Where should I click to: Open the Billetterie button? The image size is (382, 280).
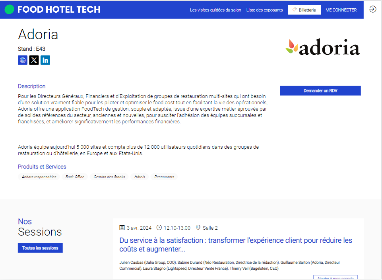[x=304, y=10]
